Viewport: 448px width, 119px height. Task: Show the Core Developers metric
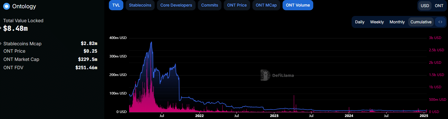[176, 5]
